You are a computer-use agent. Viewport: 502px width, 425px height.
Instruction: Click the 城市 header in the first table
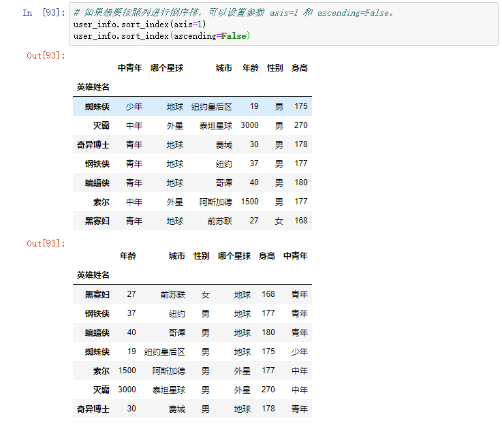[224, 68]
